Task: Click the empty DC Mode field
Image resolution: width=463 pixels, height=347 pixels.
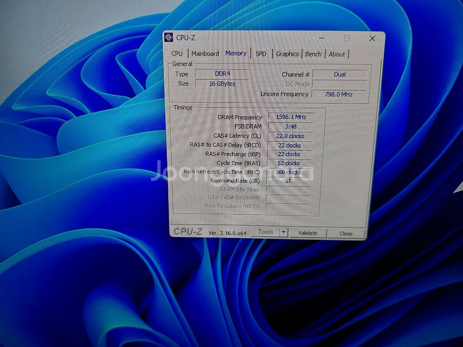Action: pyautogui.click(x=339, y=84)
